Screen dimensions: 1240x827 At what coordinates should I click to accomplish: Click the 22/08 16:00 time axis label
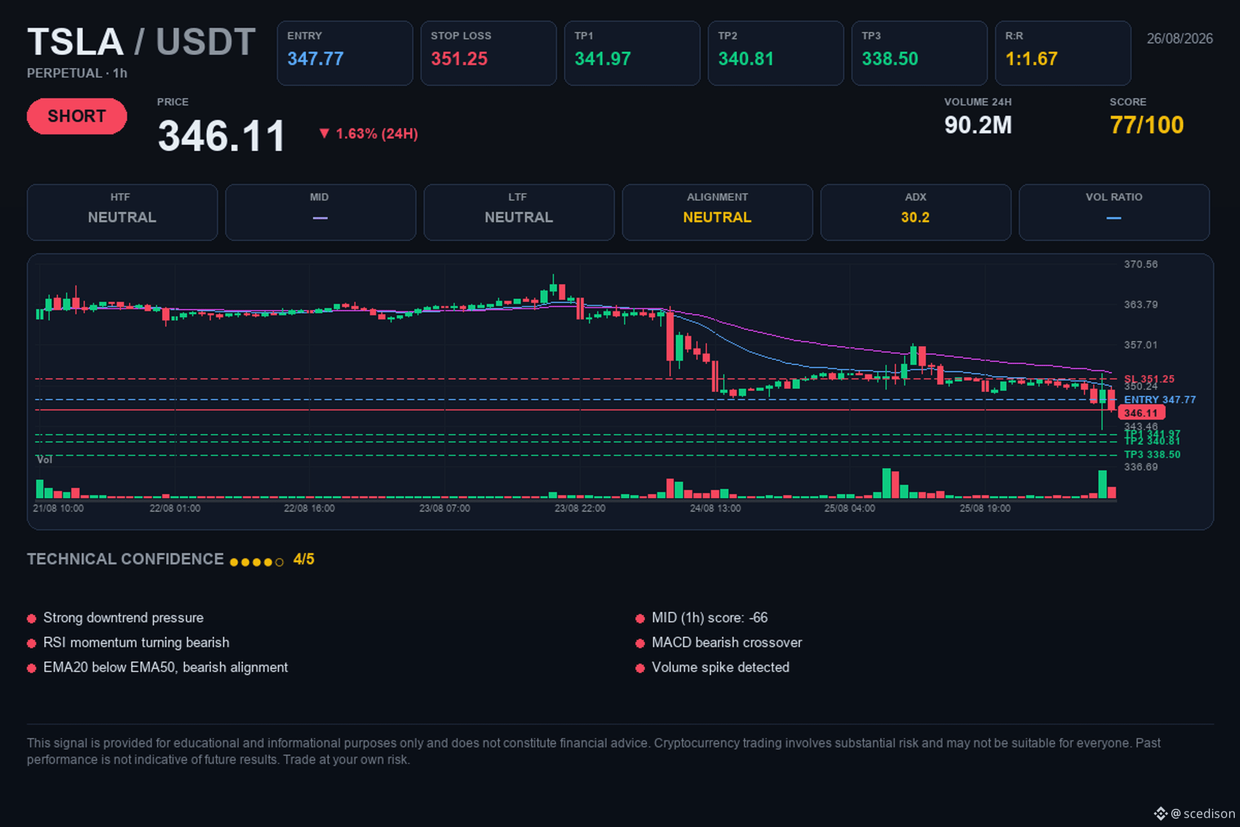(309, 509)
